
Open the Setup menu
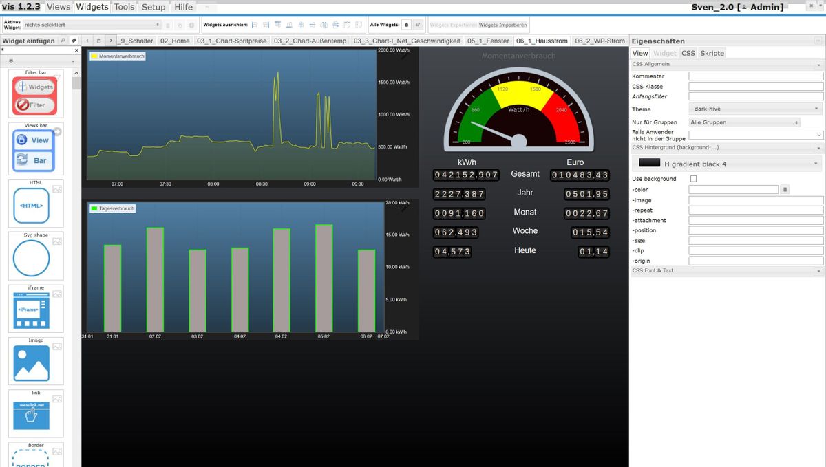point(153,7)
